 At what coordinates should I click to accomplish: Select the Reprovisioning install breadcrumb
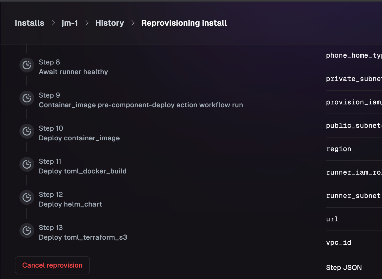pos(184,23)
